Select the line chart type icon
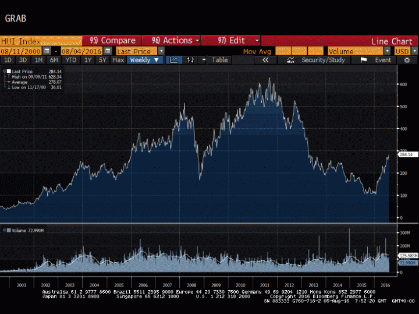 173,60
